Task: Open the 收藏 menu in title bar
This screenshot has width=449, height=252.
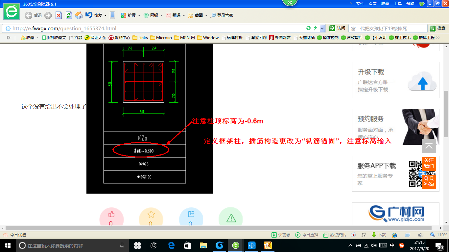Action: coord(385,3)
